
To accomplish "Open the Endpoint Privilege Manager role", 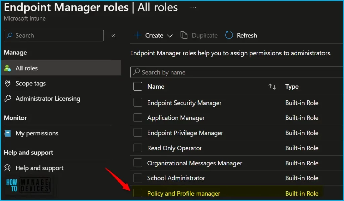I will [185, 133].
